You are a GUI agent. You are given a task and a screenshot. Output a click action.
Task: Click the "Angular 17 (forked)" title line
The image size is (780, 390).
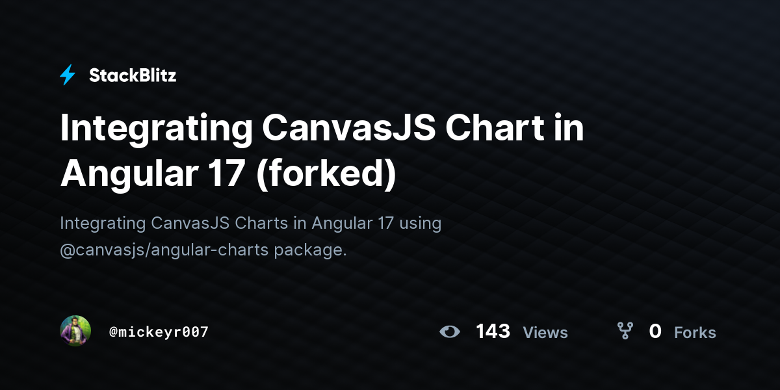[228, 174]
